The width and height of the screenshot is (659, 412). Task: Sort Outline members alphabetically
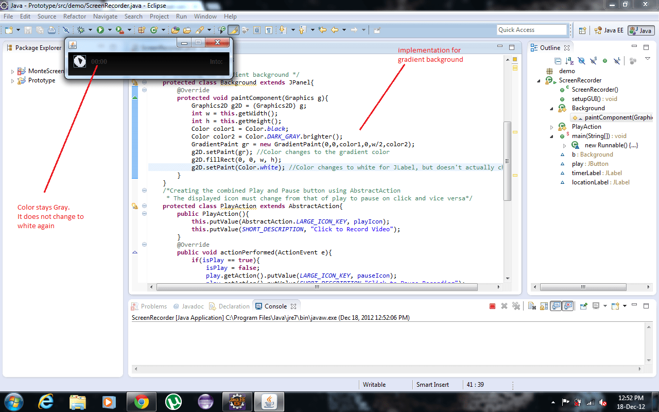click(569, 61)
